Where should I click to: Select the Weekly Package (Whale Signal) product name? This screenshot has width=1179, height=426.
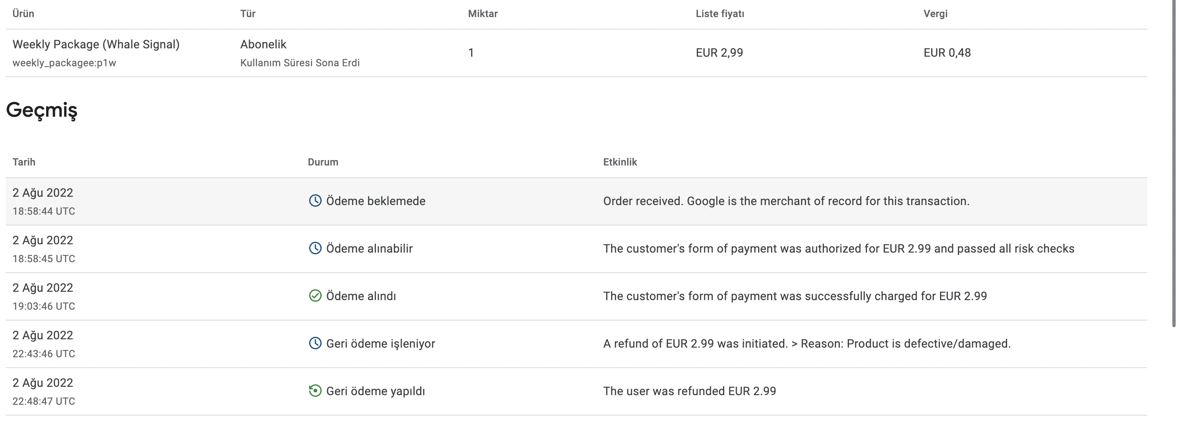coord(96,44)
